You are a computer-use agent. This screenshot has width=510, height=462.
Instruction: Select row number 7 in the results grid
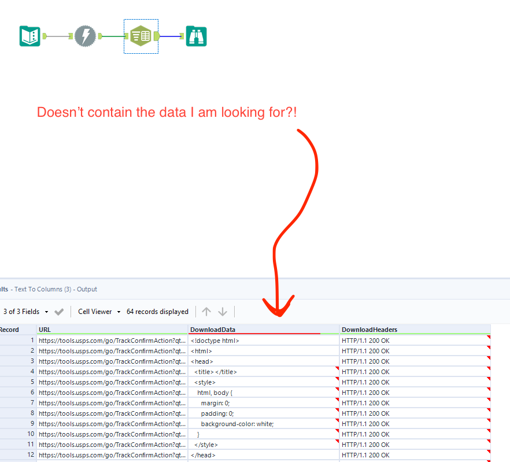pos(17,403)
